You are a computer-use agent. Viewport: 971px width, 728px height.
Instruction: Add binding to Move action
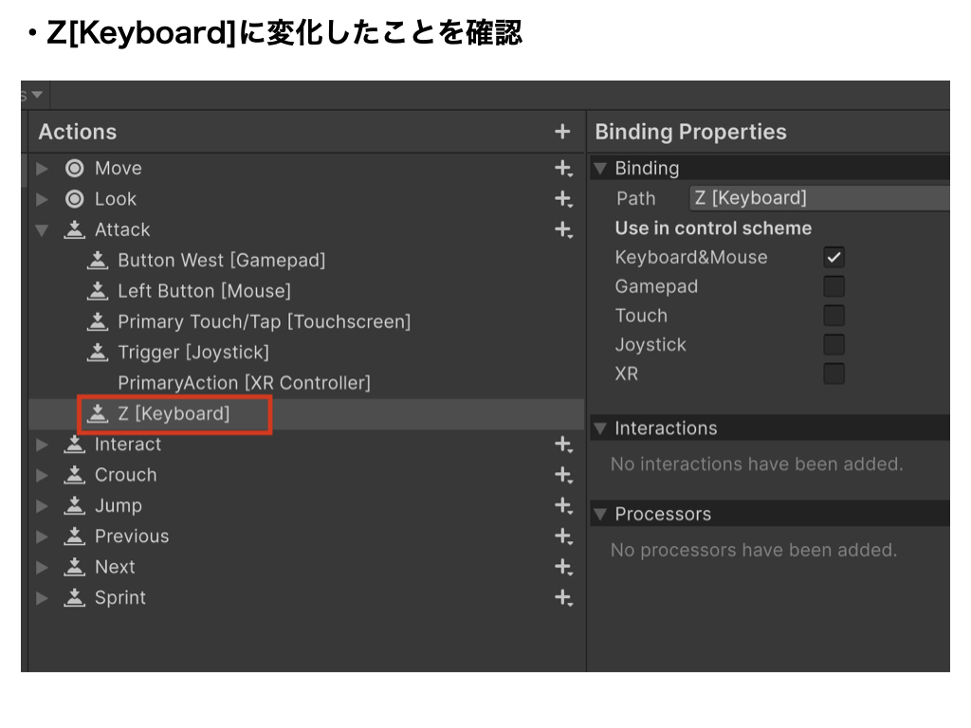coord(563,169)
